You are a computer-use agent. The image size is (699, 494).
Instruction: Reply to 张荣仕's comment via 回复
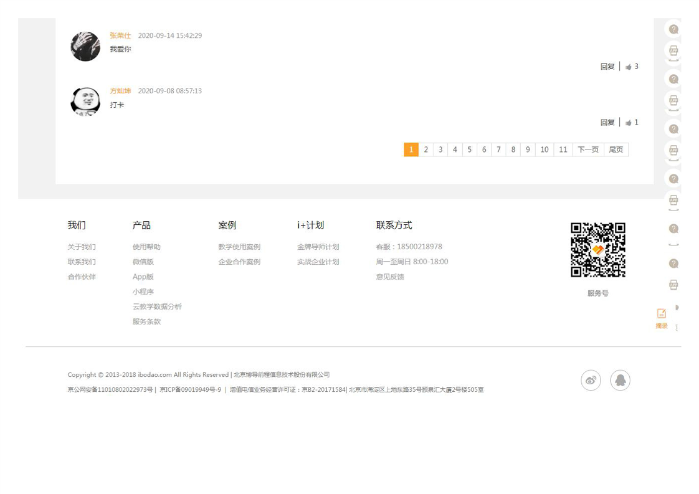pyautogui.click(x=607, y=67)
